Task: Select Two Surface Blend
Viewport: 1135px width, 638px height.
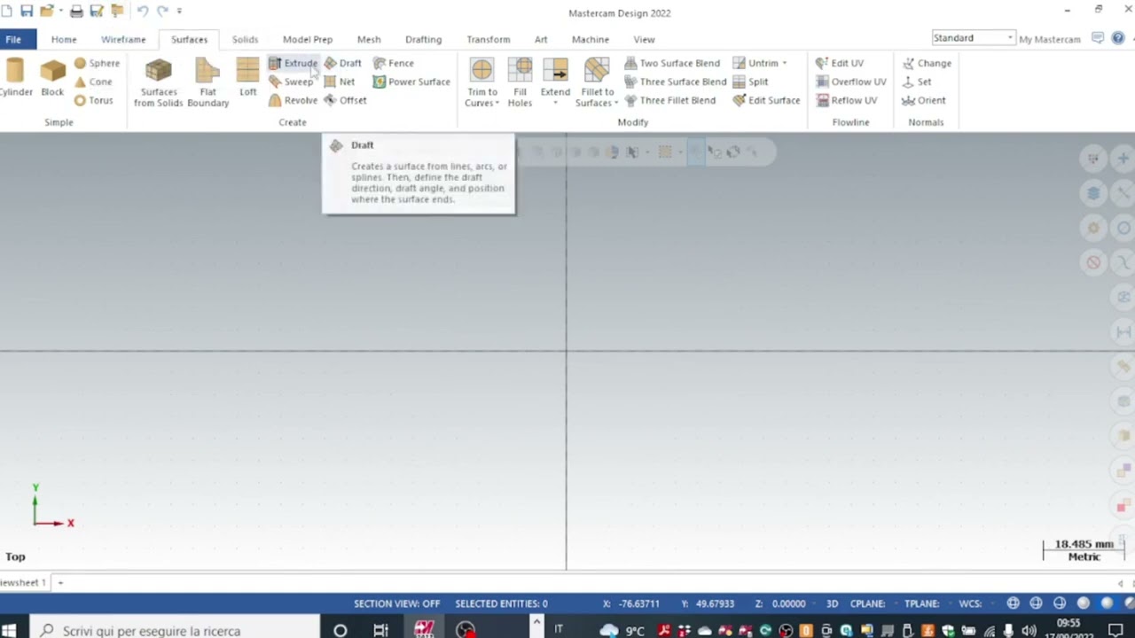Action: (672, 63)
